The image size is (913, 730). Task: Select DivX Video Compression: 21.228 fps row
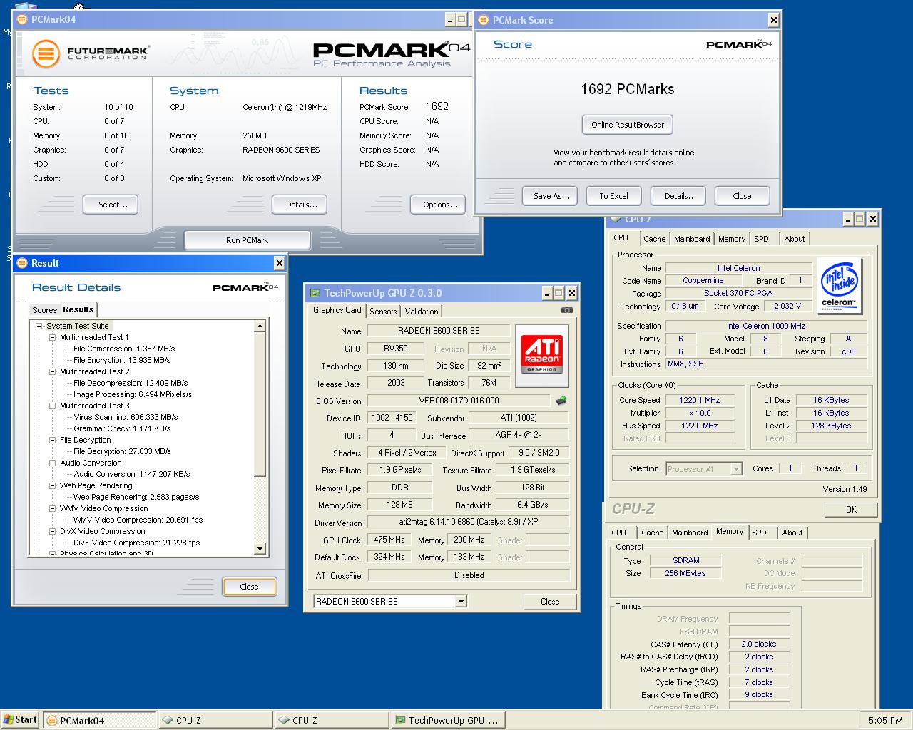(x=136, y=543)
